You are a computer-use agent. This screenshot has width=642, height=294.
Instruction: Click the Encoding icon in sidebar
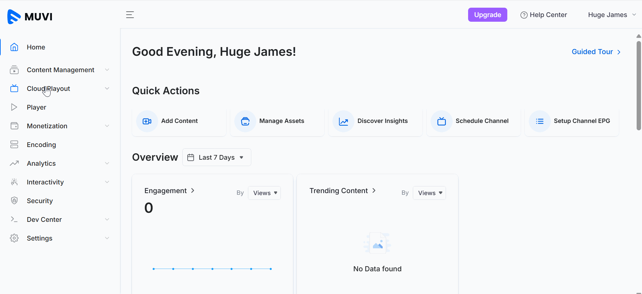(14, 145)
